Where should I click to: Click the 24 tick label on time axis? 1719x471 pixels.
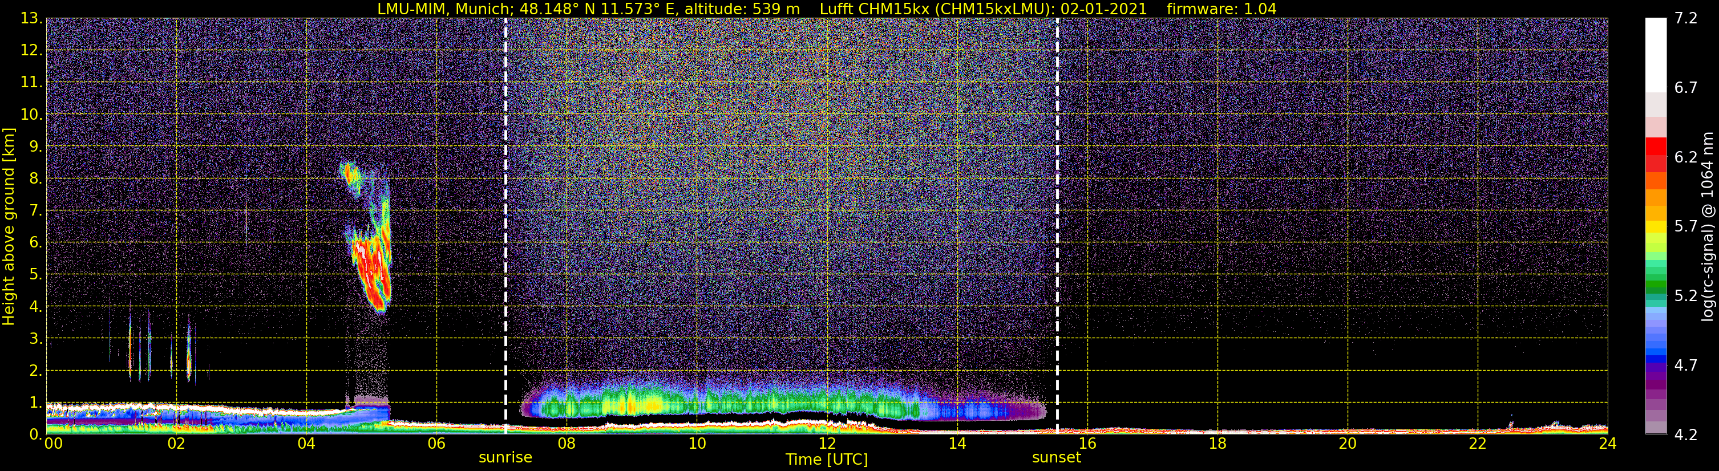pos(1608,444)
